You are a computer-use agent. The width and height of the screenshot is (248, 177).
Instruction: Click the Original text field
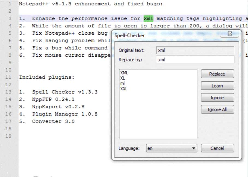pos(195,50)
